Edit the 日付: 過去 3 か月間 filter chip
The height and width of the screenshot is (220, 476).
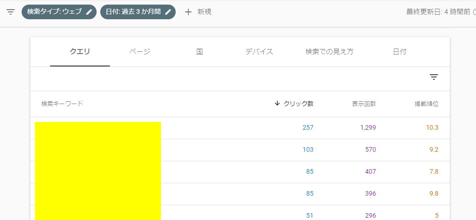[x=133, y=12]
